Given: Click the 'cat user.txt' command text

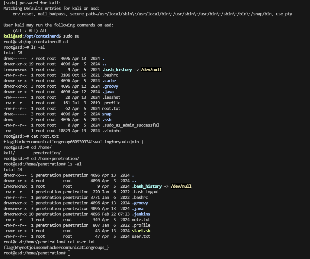Looking at the screenshot, I should [82, 242].
